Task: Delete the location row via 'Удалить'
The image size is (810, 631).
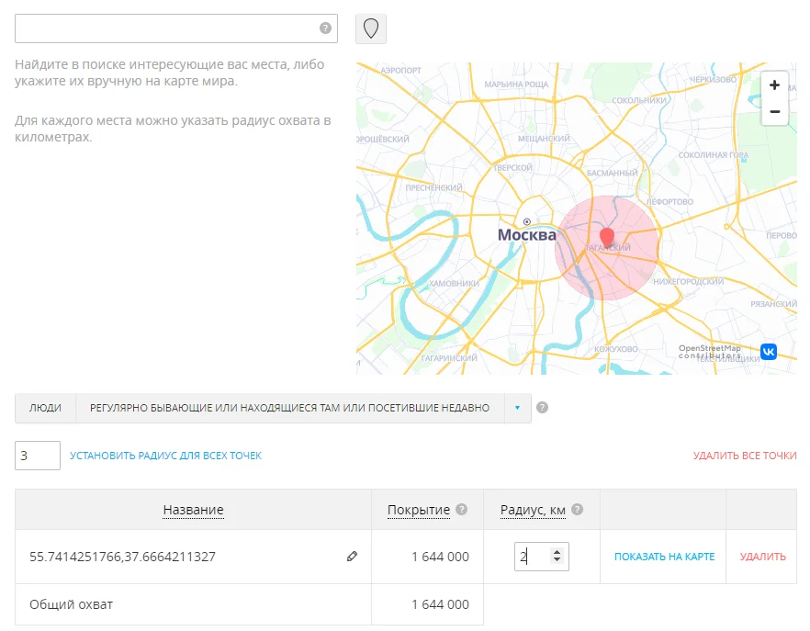Action: point(762,557)
